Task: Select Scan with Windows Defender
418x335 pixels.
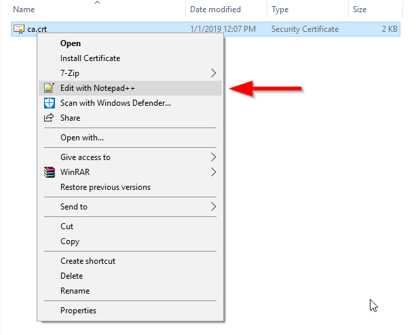Action: coord(130,103)
